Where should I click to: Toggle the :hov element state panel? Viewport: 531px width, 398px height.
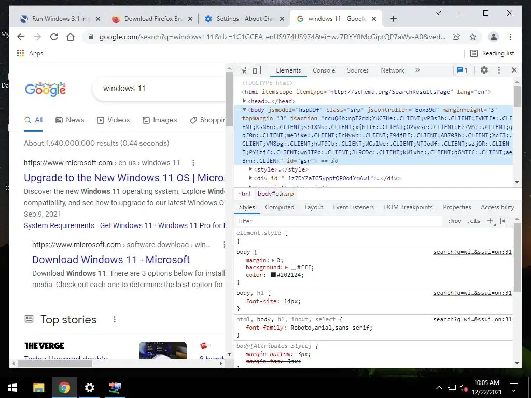click(454, 221)
